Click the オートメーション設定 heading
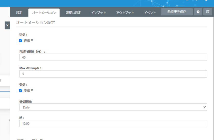 (x=35, y=23)
